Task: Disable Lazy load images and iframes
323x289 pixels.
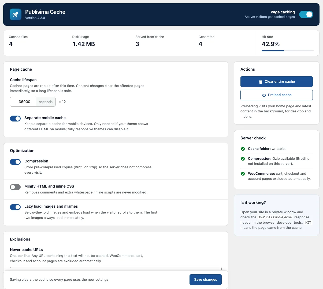Action: [x=15, y=207]
